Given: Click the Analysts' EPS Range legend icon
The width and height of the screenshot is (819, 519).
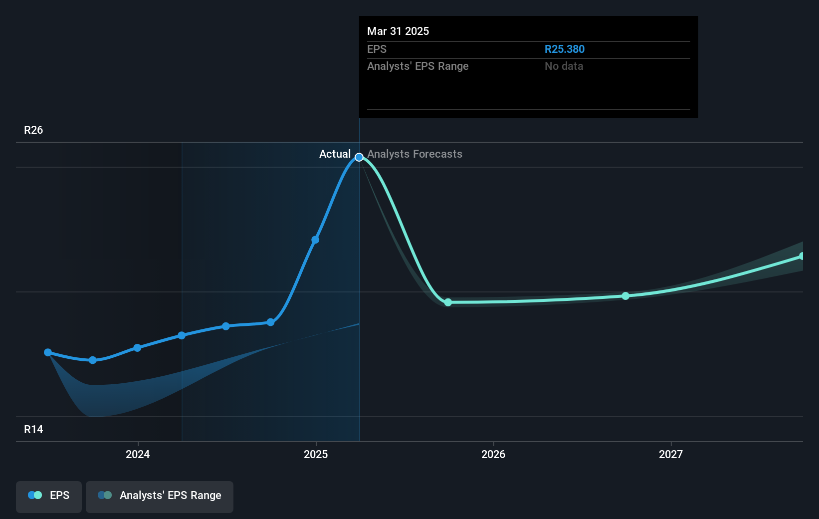Looking at the screenshot, I should 105,495.
